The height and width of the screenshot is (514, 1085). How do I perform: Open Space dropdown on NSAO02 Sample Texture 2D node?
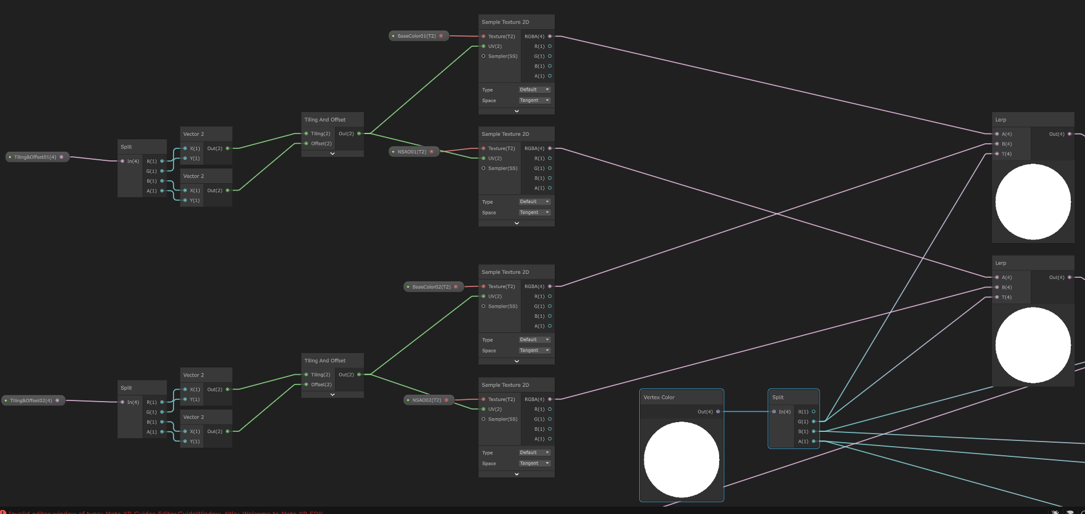534,463
